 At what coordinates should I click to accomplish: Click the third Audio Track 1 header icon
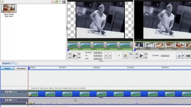10,100
